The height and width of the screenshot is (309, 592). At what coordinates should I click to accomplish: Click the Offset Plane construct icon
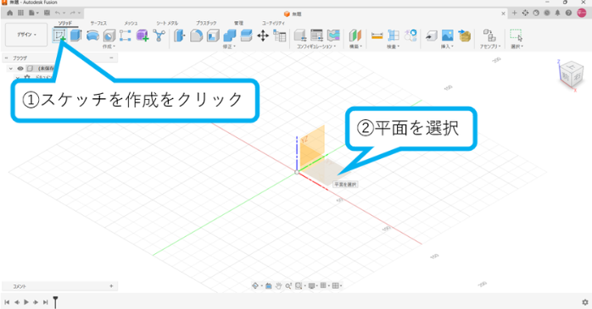point(355,36)
